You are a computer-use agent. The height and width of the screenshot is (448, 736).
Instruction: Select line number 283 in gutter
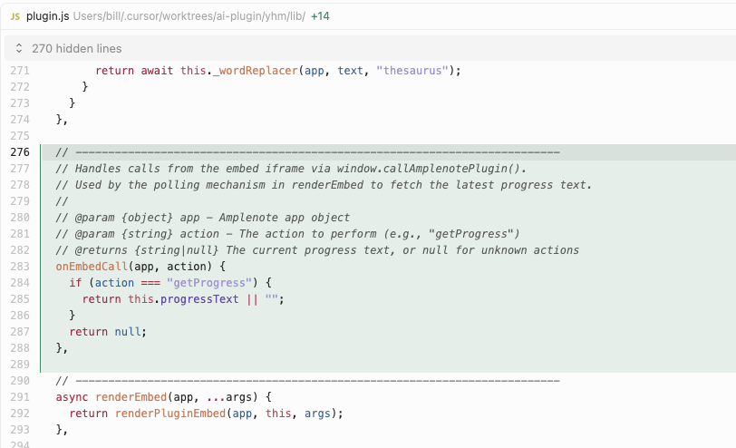(19, 266)
